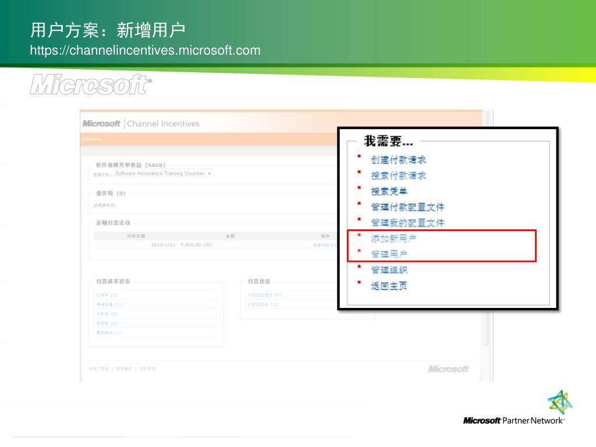Click the 使用条款 footer link
This screenshot has width=596, height=447.
(x=124, y=368)
